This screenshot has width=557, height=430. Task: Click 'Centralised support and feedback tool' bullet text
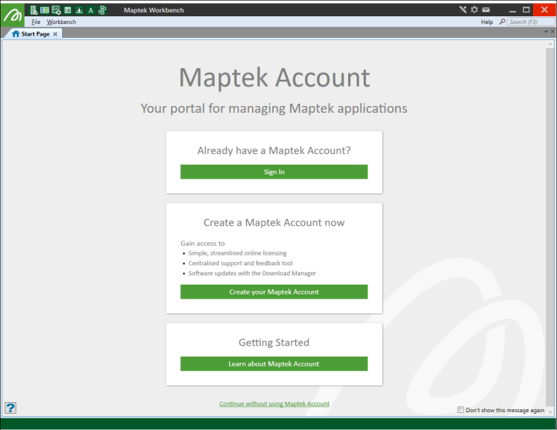(241, 263)
